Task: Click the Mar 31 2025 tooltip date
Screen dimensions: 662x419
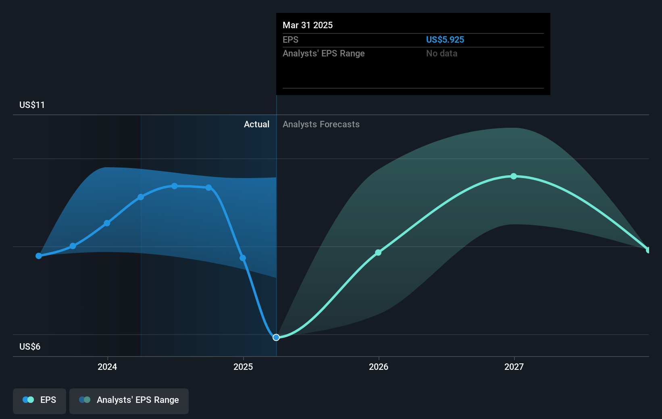Action: pyautogui.click(x=308, y=25)
